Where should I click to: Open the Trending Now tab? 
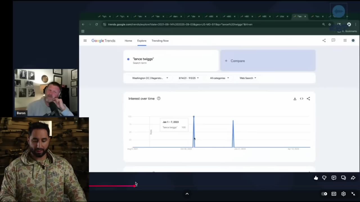coord(160,41)
